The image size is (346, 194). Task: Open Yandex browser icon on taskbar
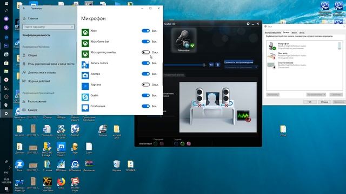[6, 80]
